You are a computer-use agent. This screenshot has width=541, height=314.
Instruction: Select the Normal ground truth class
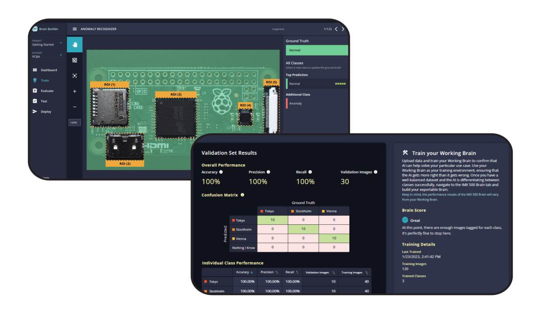point(317,50)
